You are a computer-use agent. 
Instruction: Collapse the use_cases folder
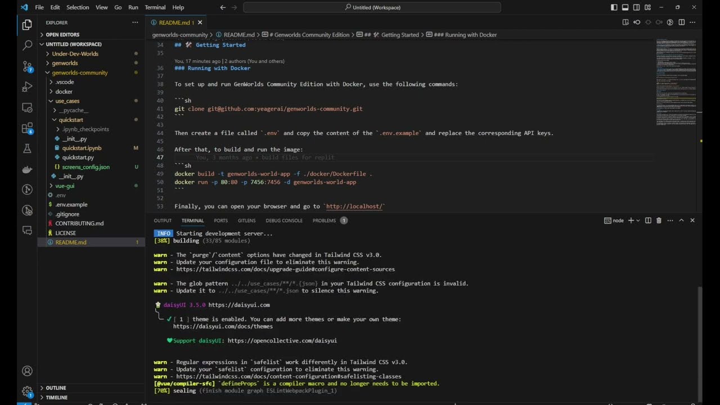pyautogui.click(x=91, y=101)
